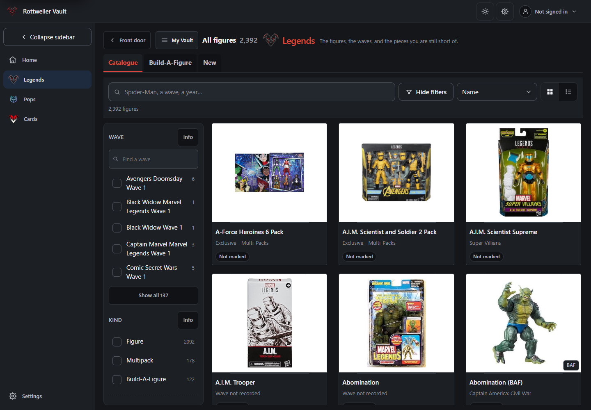Open the Build-A-Figure tab
The width and height of the screenshot is (591, 410).
pos(170,63)
